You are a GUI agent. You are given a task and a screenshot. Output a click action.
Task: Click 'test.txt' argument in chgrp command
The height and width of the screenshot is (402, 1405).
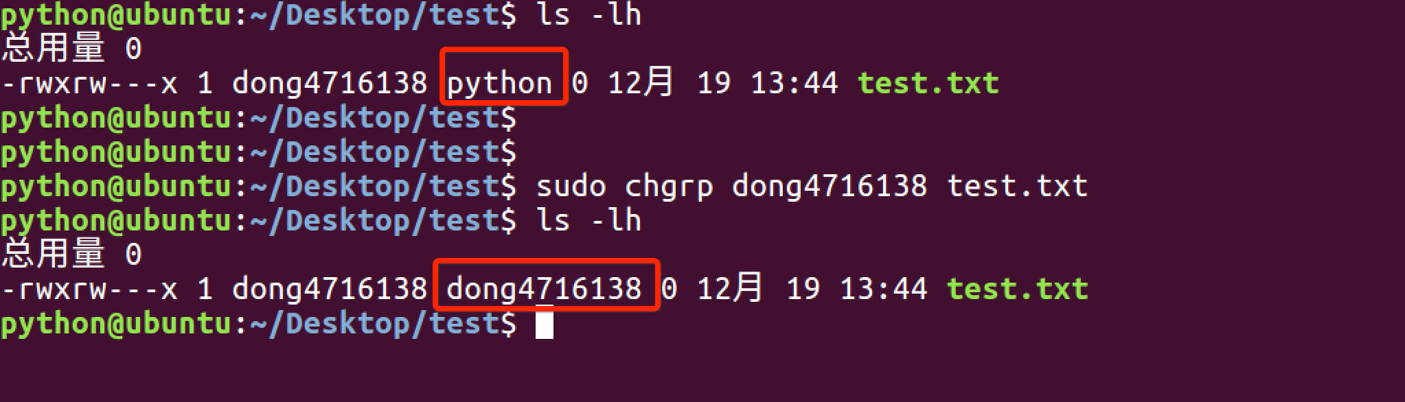point(1017,186)
